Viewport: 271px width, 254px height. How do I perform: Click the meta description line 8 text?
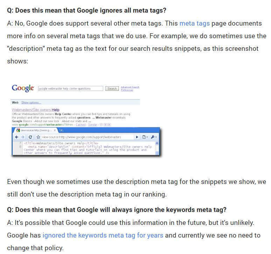(88, 150)
